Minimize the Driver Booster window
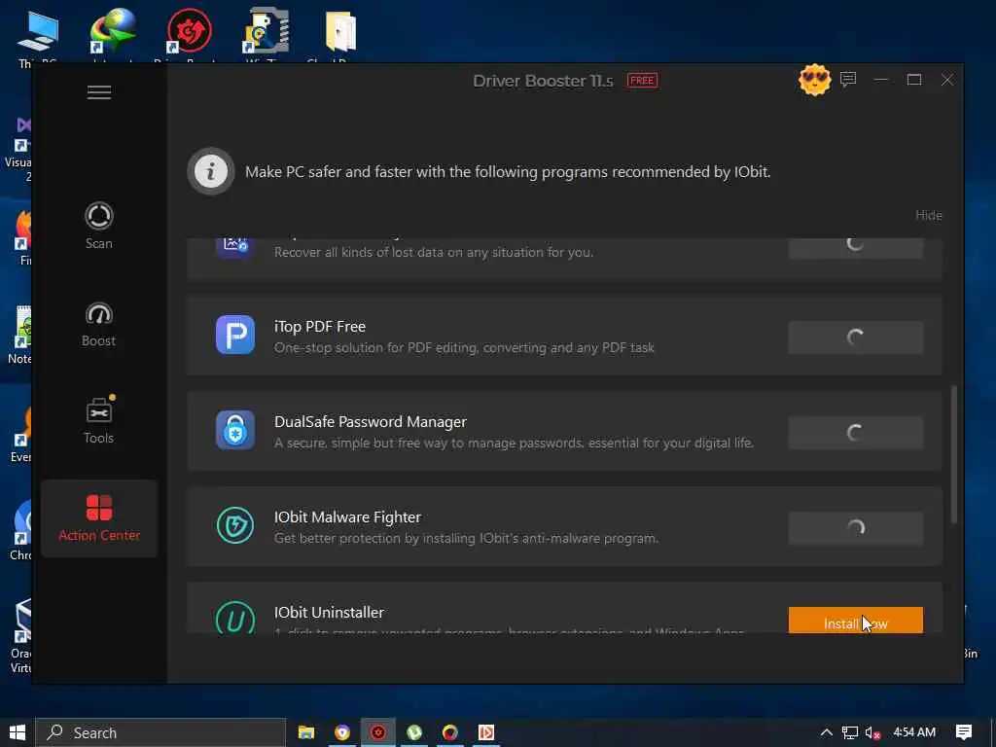The width and height of the screenshot is (996, 747). (880, 80)
